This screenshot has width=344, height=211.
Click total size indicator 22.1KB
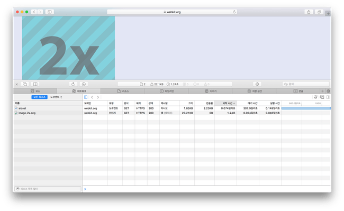point(157,84)
